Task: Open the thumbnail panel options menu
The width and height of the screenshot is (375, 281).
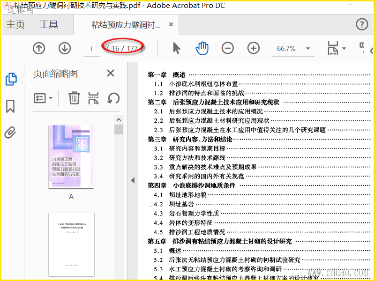Action: point(43,98)
